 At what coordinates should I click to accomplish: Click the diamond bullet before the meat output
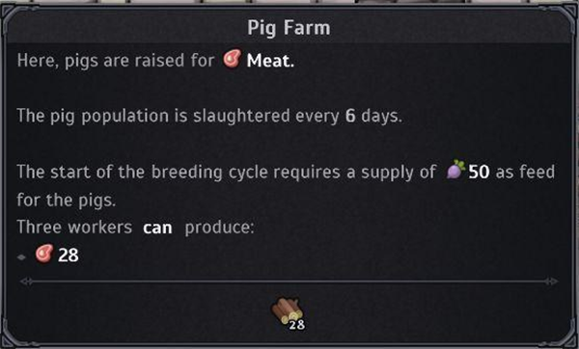click(21, 257)
